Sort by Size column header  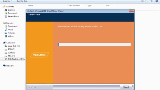pyautogui.click(x=108, y=5)
